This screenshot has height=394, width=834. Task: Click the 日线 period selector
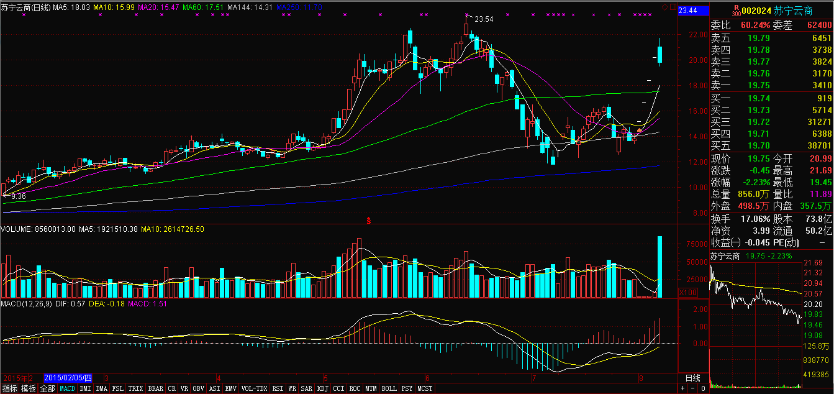pos(692,378)
